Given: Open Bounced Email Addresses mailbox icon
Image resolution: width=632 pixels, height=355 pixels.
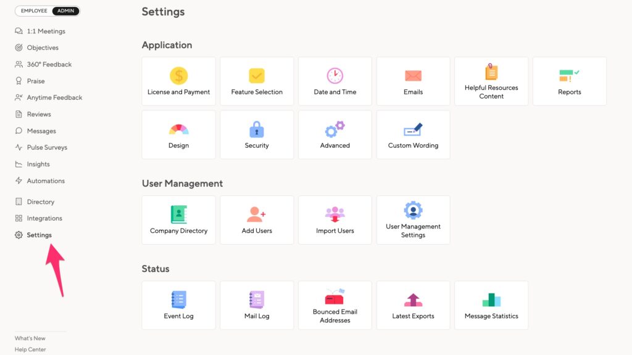Looking at the screenshot, I should (x=335, y=296).
